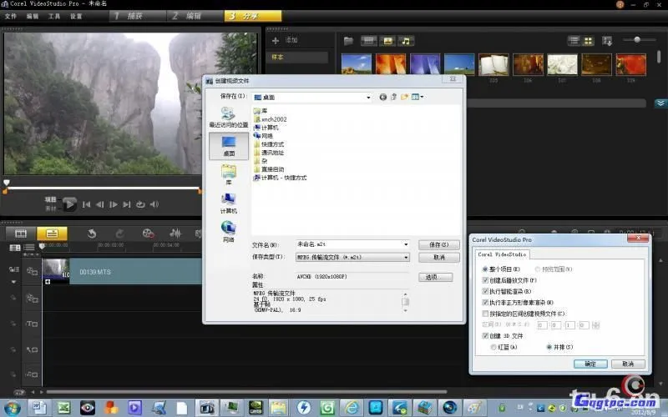Open 文件 menu
This screenshot has height=417, width=668.
click(x=11, y=16)
